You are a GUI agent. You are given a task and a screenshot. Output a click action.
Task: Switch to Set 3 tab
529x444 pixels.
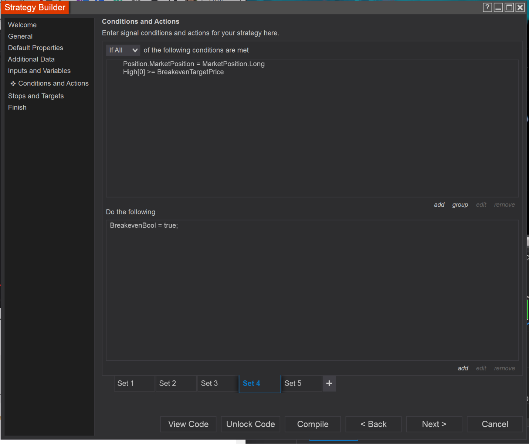218,383
